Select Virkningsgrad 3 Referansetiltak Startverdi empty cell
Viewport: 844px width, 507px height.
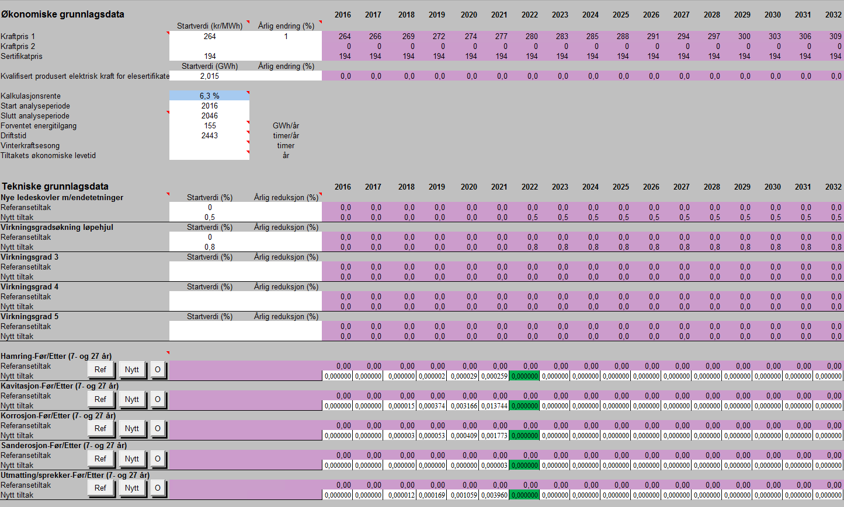[209, 267]
